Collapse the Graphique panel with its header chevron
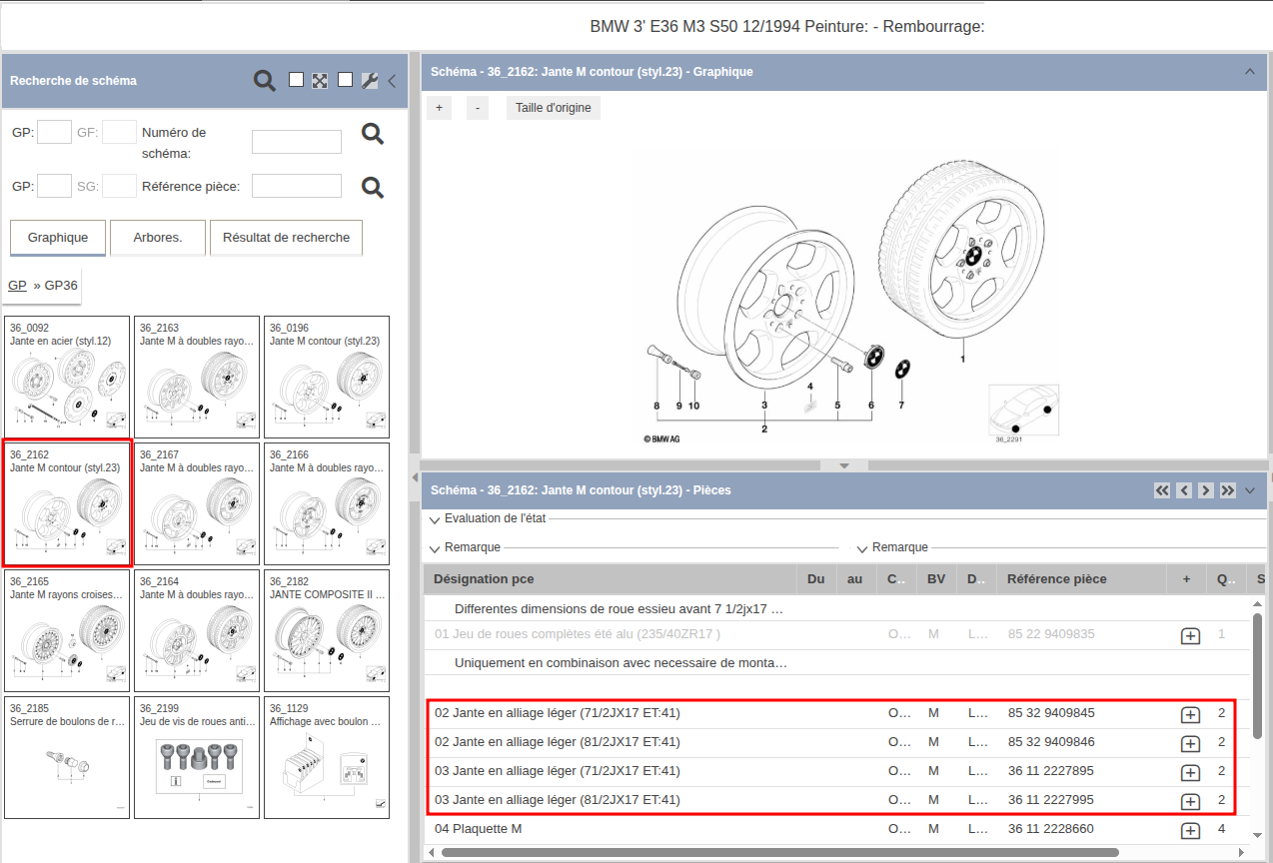 click(x=1249, y=72)
